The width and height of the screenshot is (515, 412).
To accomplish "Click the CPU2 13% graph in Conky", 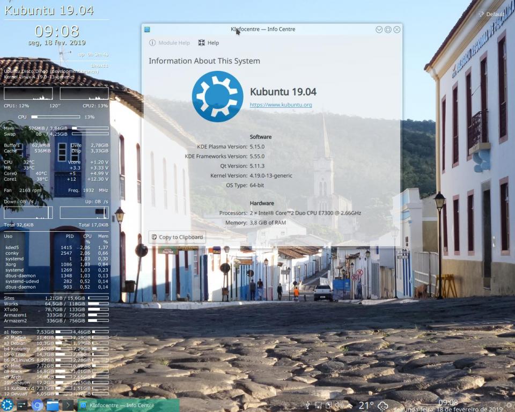I will (x=84, y=94).
